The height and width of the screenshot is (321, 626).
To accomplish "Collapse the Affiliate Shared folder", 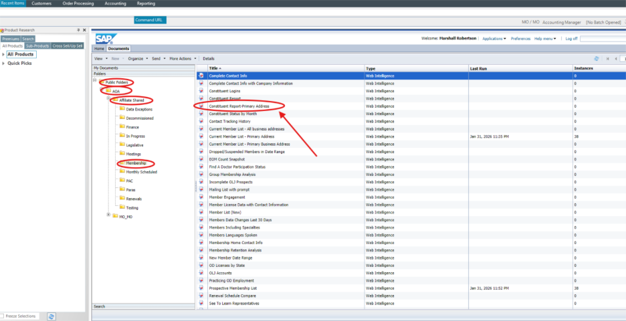I will tap(109, 100).
